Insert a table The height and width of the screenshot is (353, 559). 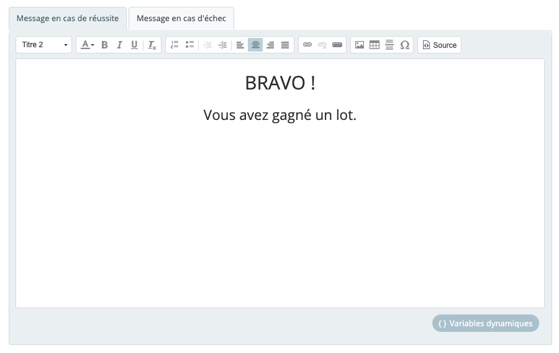(375, 45)
